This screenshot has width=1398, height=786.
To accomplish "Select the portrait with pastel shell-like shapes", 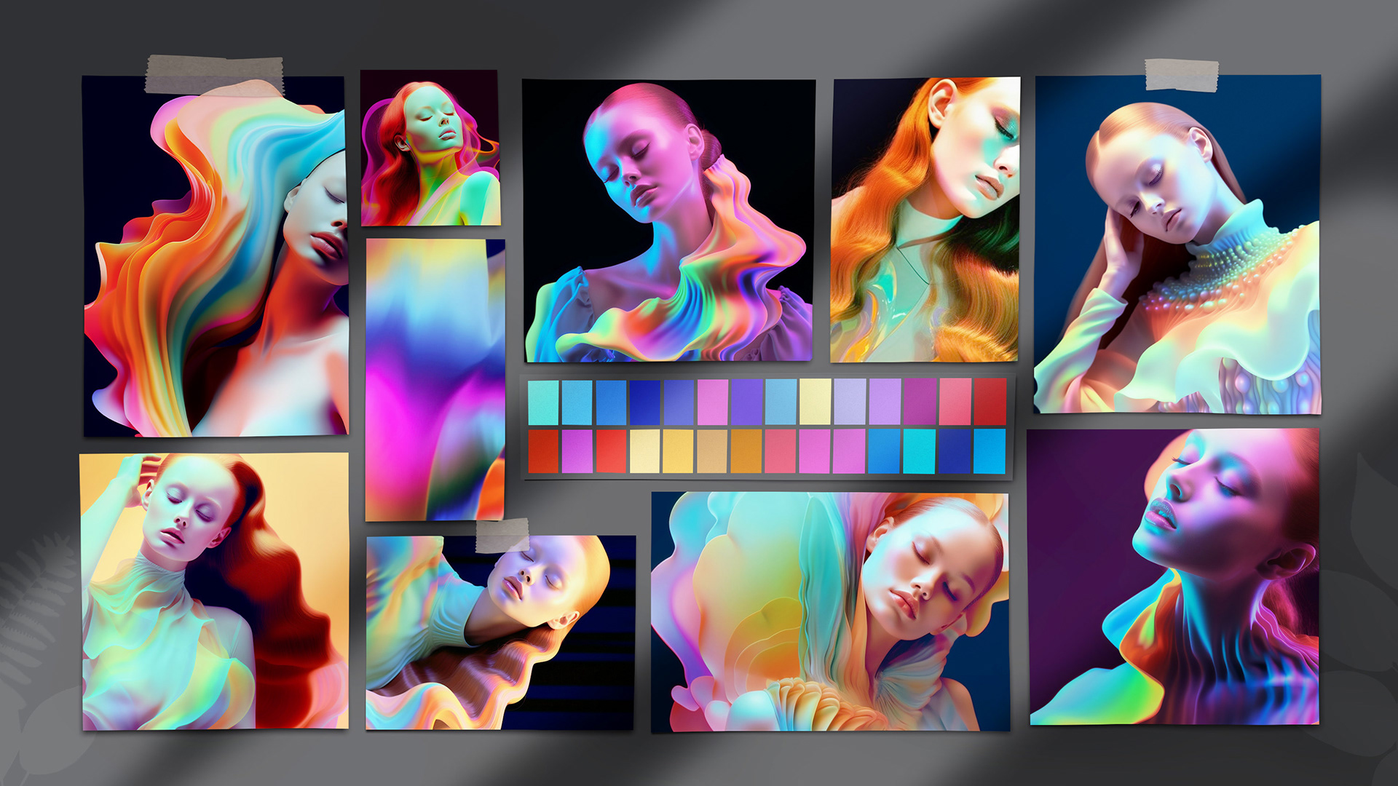I will coord(830,611).
